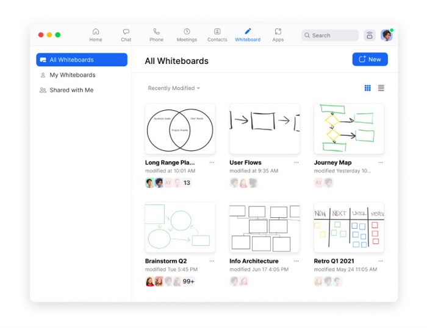Open more options for Brainstorm Q2
This screenshot has width=427, height=328.
(x=212, y=261)
